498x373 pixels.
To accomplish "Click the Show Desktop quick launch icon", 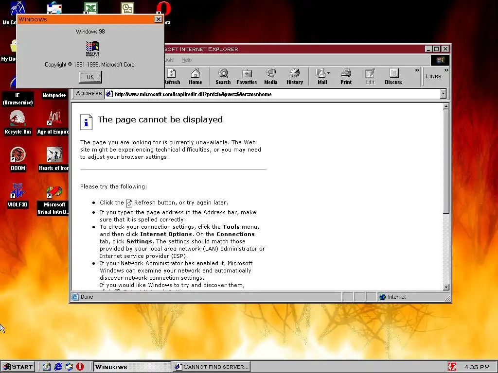I will pyautogui.click(x=46, y=367).
